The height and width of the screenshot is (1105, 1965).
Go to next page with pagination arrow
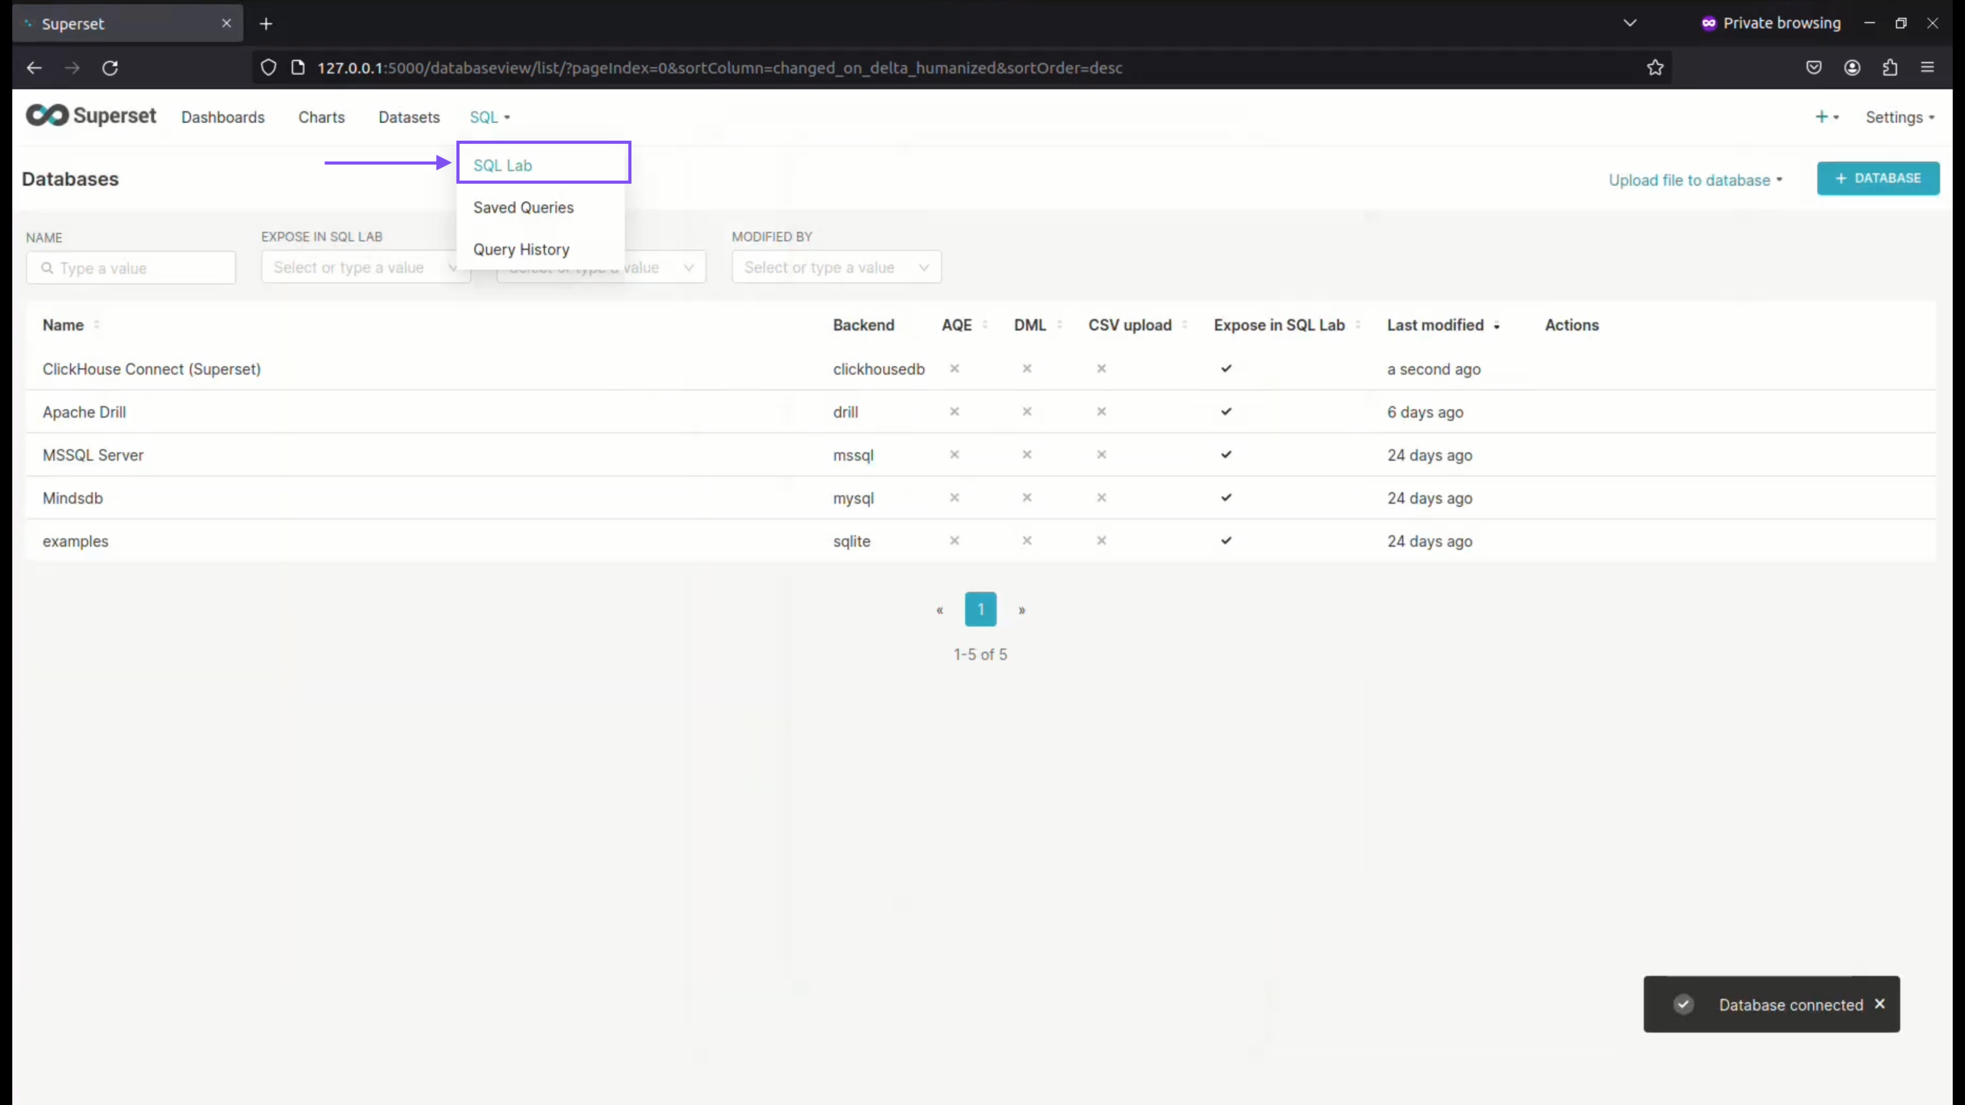(1022, 610)
